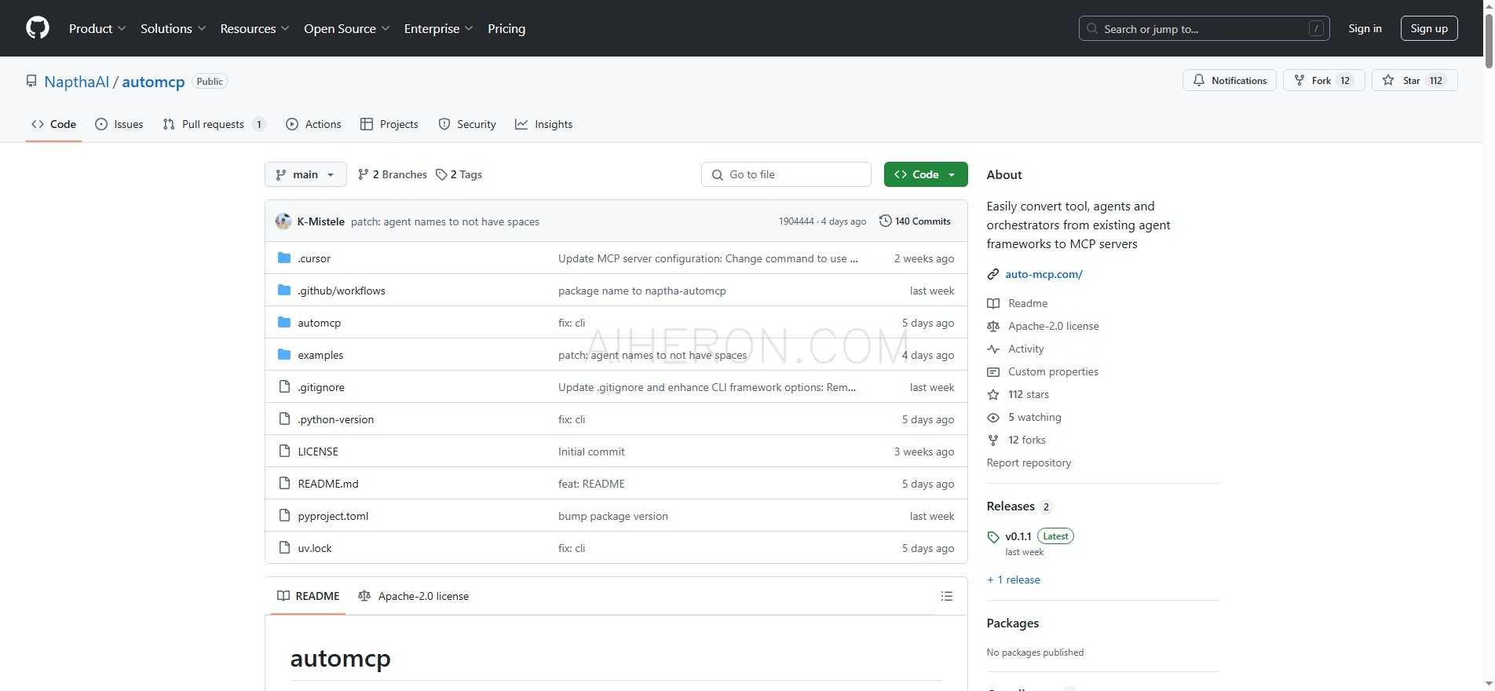Select the Apache-2.0 license tab
This screenshot has width=1495, height=691.
click(x=414, y=596)
